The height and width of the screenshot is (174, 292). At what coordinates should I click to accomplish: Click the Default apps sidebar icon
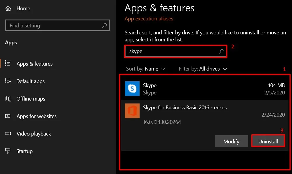pyautogui.click(x=8, y=81)
